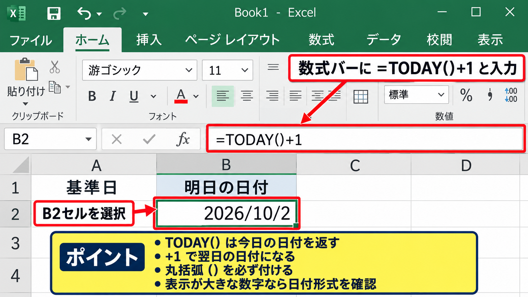Click the Paste clipboard icon
The height and width of the screenshot is (297, 528).
click(26, 69)
